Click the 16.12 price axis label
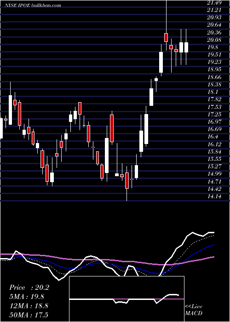Image resolution: width=230 pixels, height=322 pixels. (214, 144)
